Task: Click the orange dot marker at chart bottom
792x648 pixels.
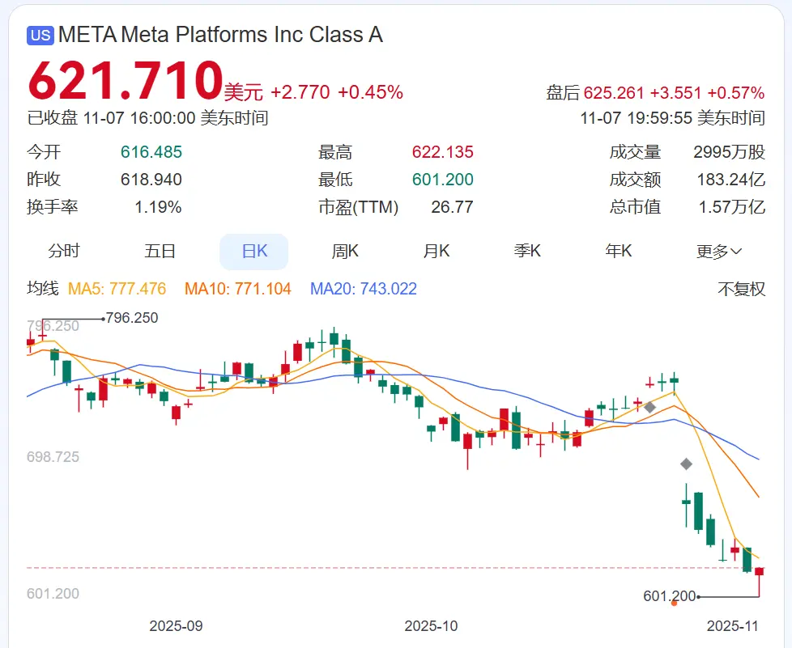Action: pyautogui.click(x=674, y=603)
